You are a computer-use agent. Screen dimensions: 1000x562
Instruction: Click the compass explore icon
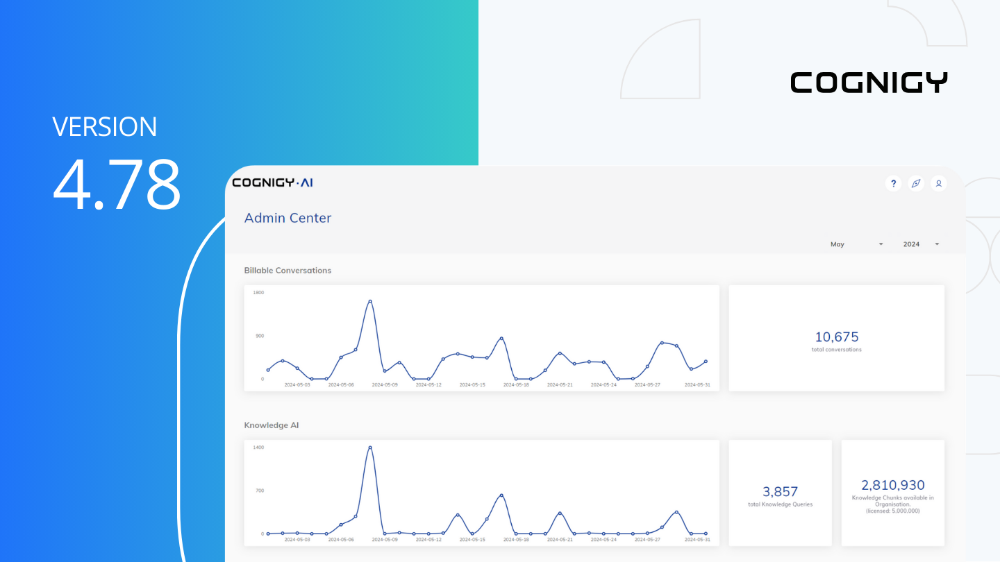coord(916,183)
